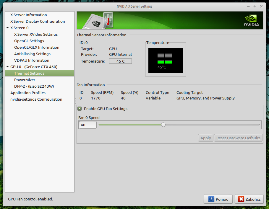Click the Apply button
The height and width of the screenshot is (209, 269).
click(x=205, y=138)
